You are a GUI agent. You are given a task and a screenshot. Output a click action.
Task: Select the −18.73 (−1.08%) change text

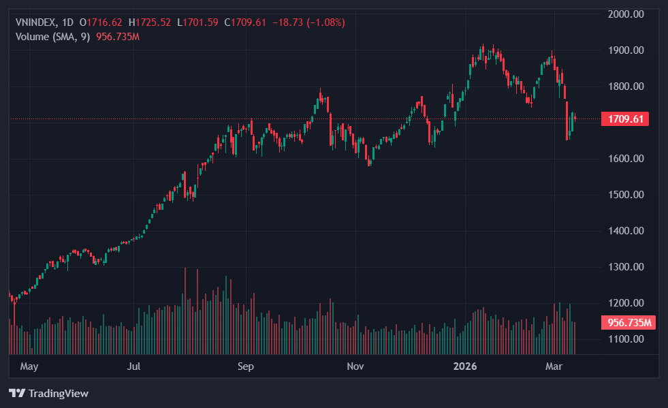[308, 22]
